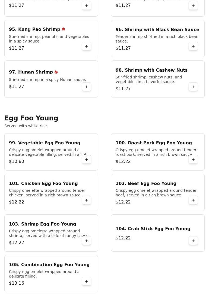The height and width of the screenshot is (304, 209).
Task: Open the 95. Kung Pao Shrimp item
Action: point(34,29)
